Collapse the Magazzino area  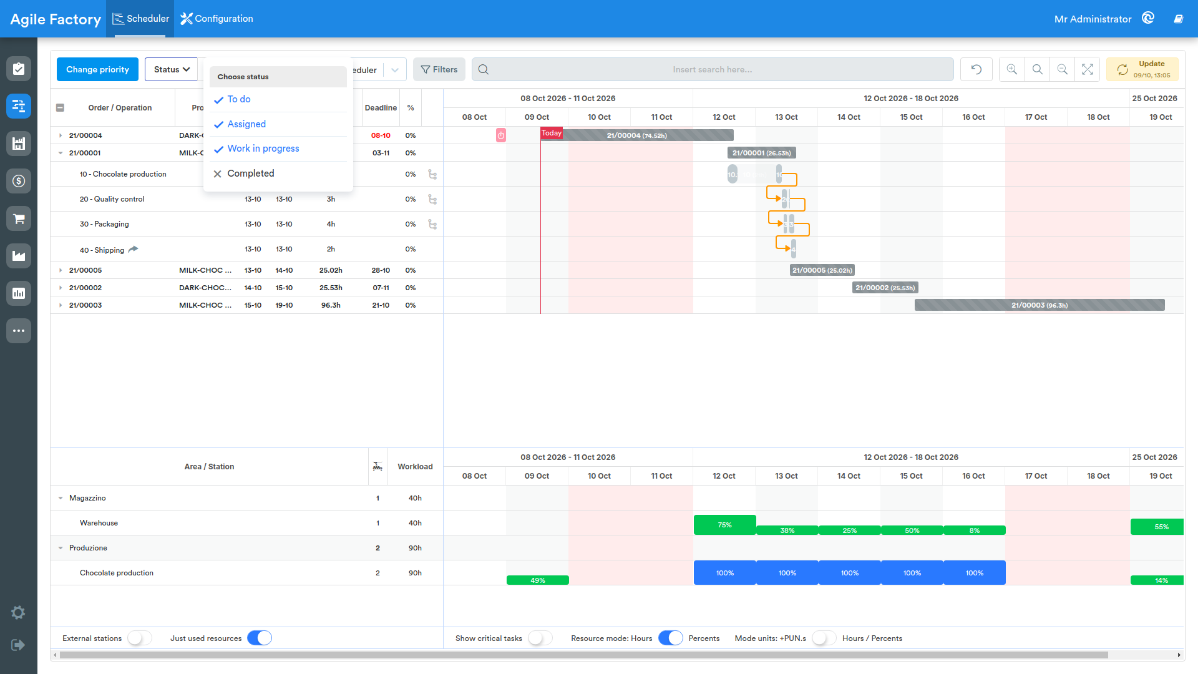coord(61,498)
